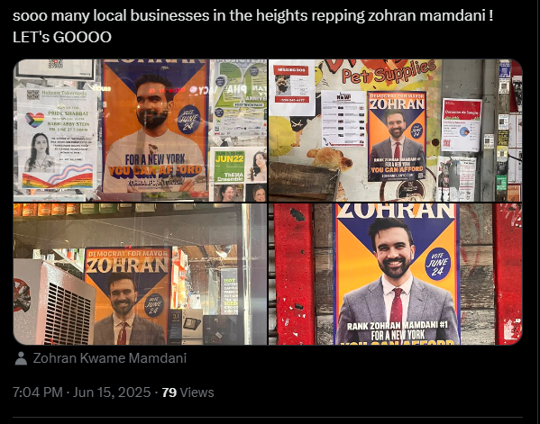Click the air conditioner in third photo
Viewport: 540px width, 424px height.
55,302
